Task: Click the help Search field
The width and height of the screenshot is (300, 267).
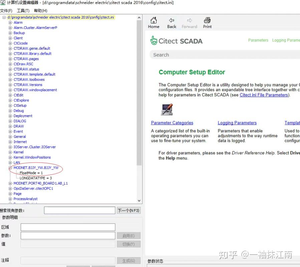Action: 225,55
